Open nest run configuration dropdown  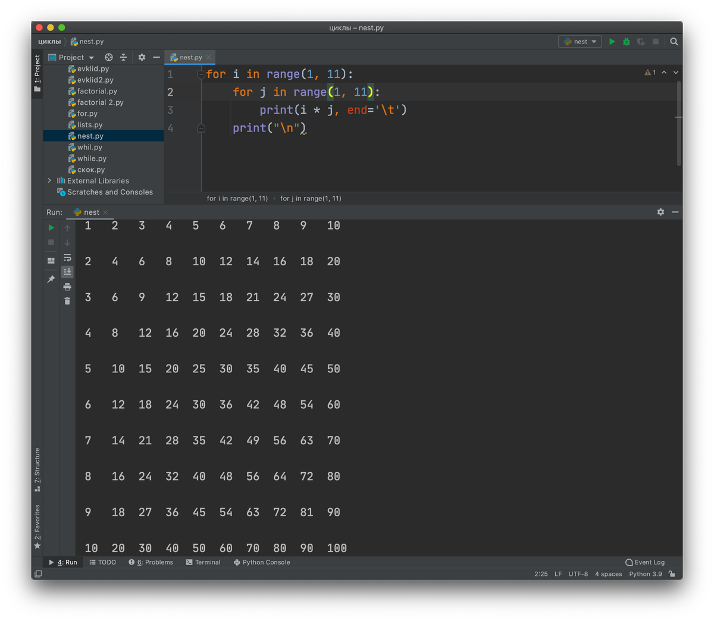pyautogui.click(x=580, y=42)
